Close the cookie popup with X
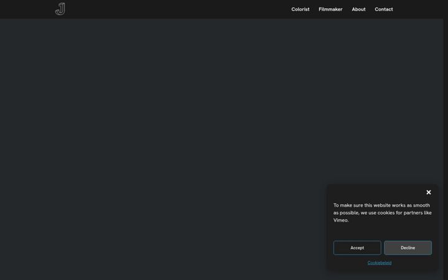This screenshot has height=280, width=448. pos(429,192)
